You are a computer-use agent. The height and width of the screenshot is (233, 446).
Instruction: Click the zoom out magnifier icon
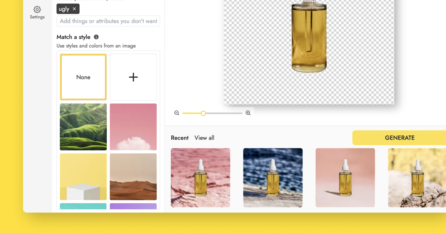tap(177, 113)
